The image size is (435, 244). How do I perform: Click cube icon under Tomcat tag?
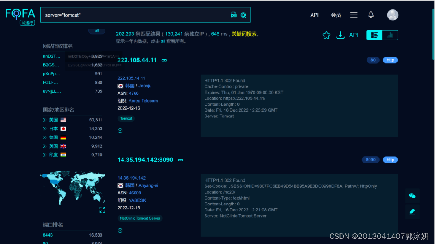120,130
